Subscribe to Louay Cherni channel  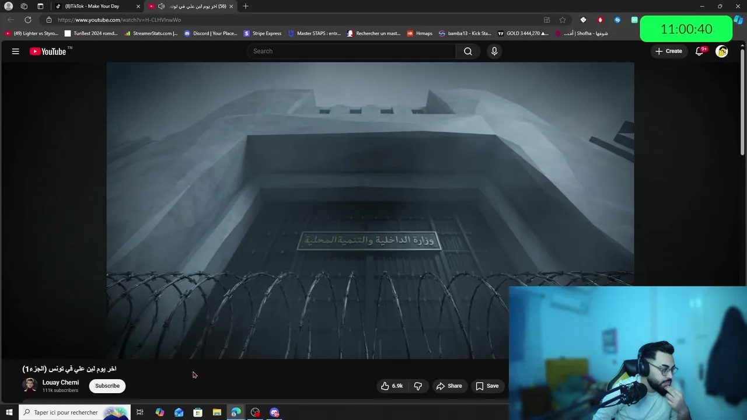coord(107,386)
